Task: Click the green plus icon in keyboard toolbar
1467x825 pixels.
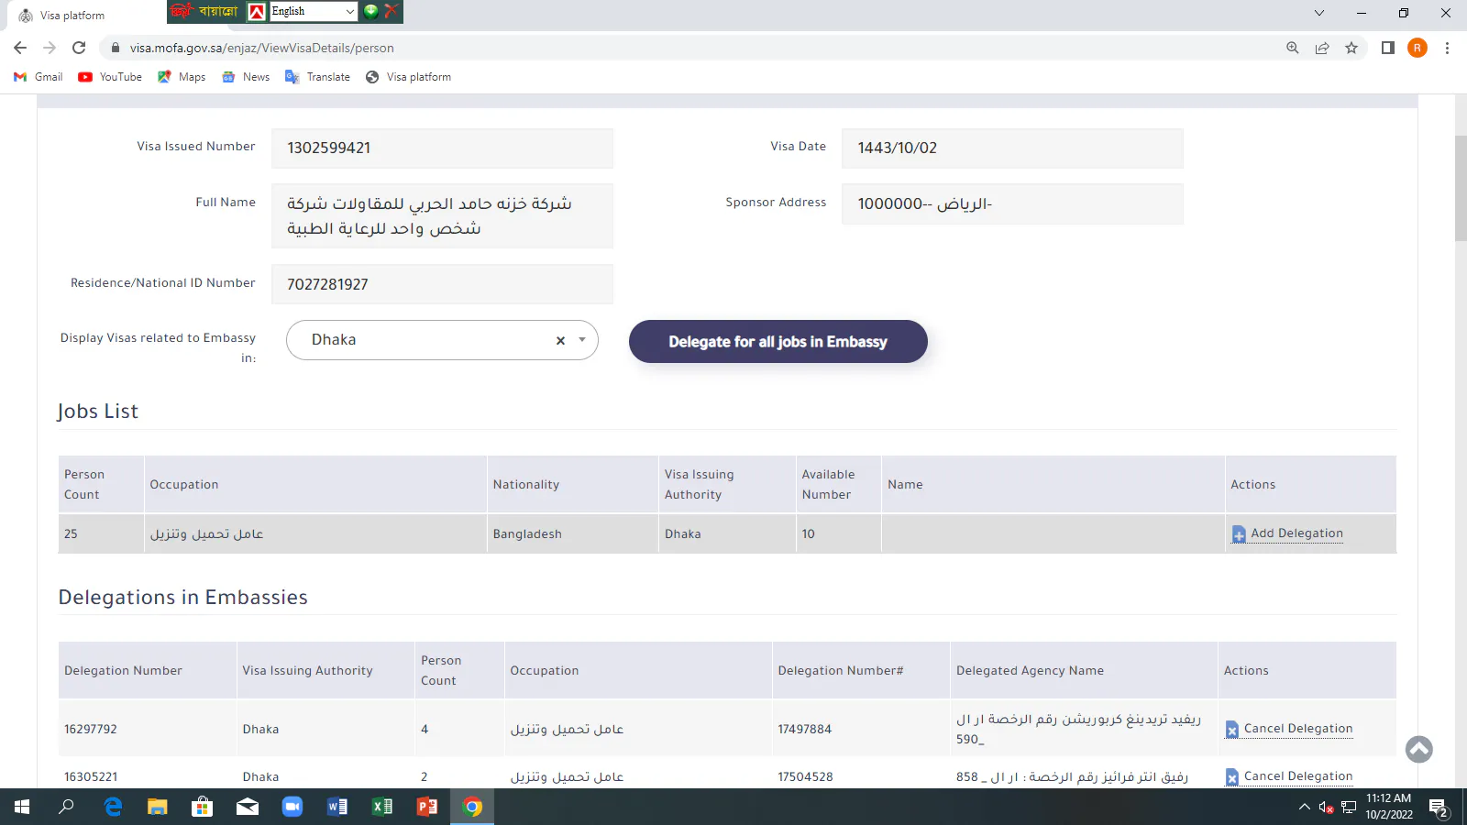Action: [371, 11]
